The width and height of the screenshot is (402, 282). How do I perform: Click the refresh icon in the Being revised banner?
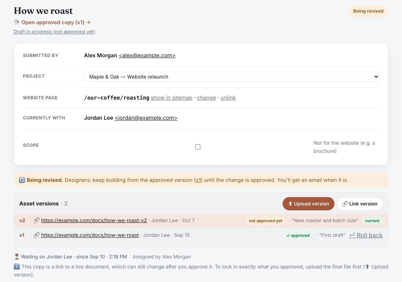[x=22, y=180]
